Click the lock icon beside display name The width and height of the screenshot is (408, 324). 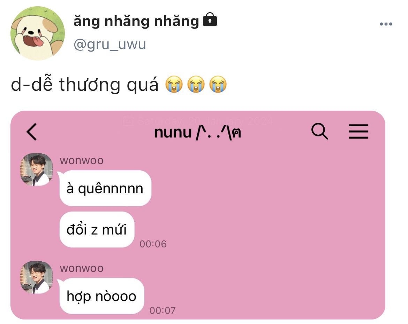point(210,19)
